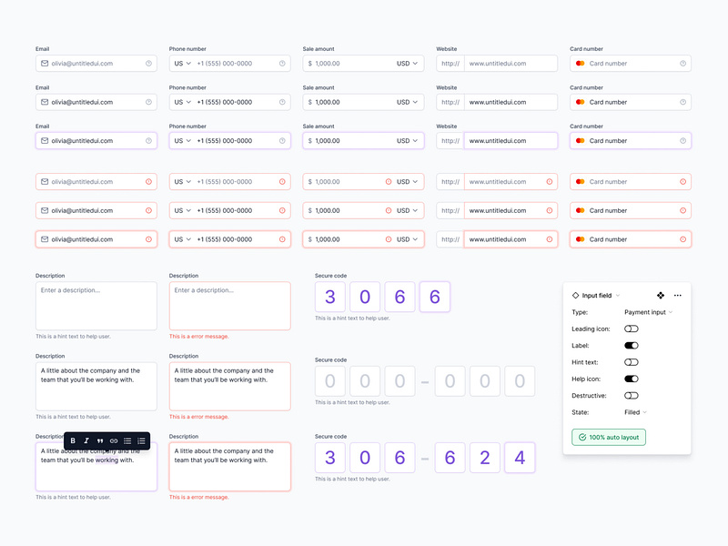
Task: Click the Bold icon in the text toolbar
Action: (x=73, y=440)
